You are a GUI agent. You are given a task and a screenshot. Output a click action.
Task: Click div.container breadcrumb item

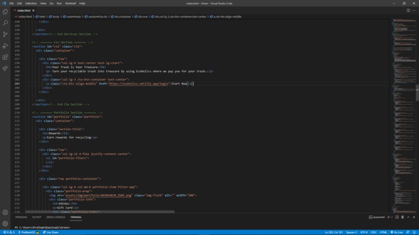click(123, 17)
